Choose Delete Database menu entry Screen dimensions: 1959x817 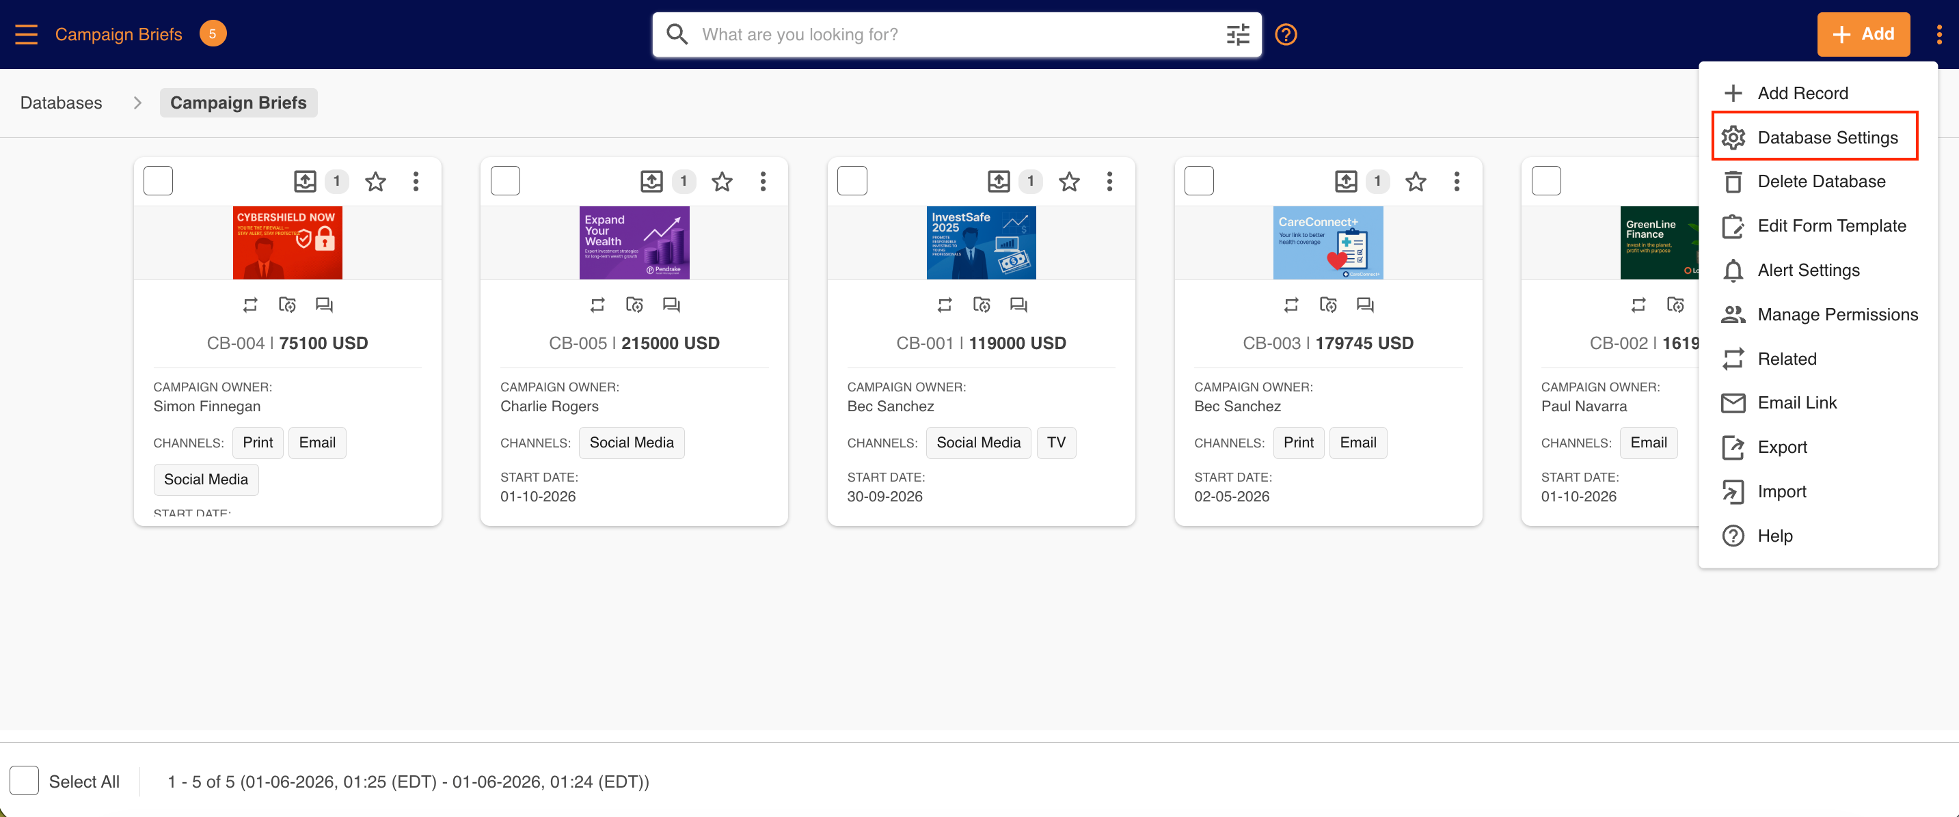point(1818,182)
